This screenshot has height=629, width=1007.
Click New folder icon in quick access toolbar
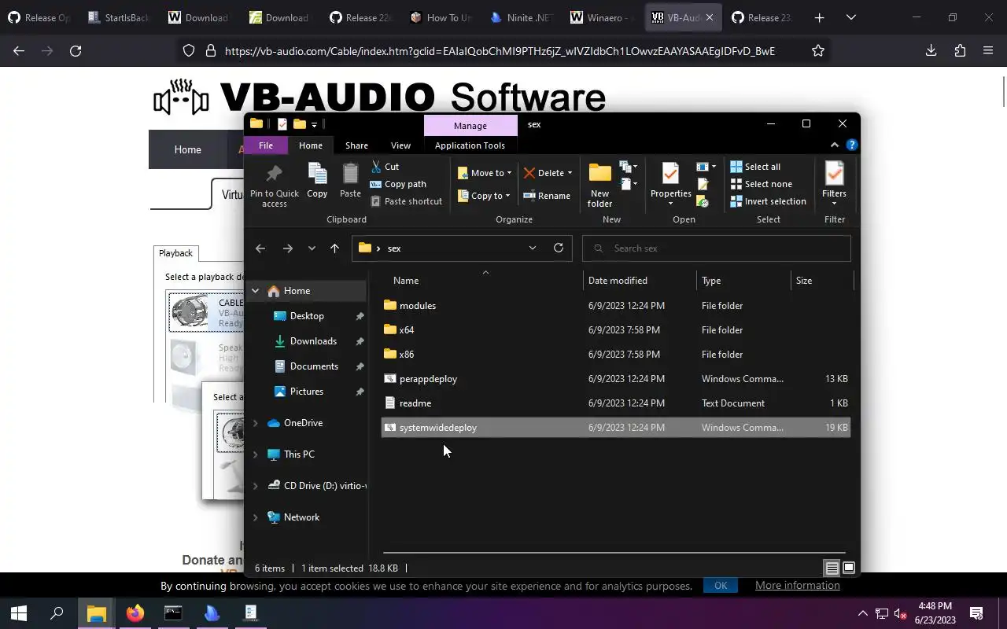pos(299,123)
